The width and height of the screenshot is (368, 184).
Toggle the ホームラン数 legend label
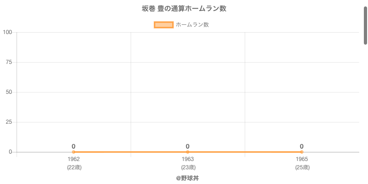click(192, 25)
